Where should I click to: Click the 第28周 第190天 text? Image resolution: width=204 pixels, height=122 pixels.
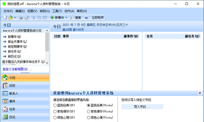[x=73, y=30]
